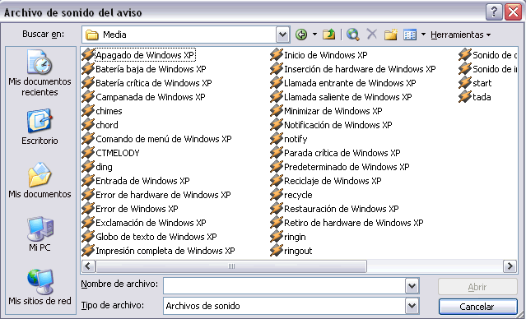
Task: Select Mi PC in the places bar
Action: [40, 233]
